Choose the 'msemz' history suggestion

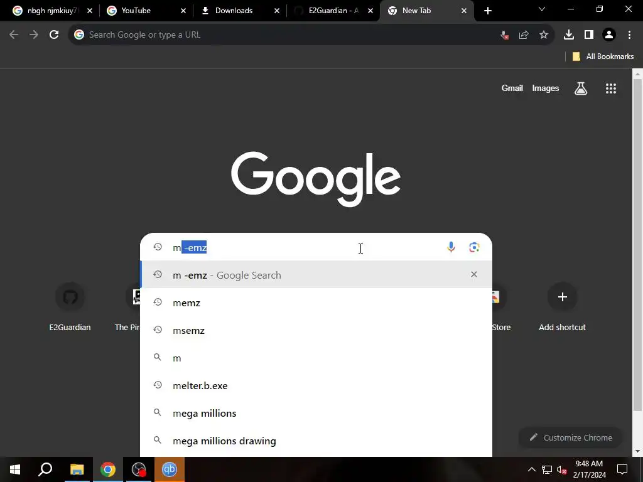click(x=316, y=330)
